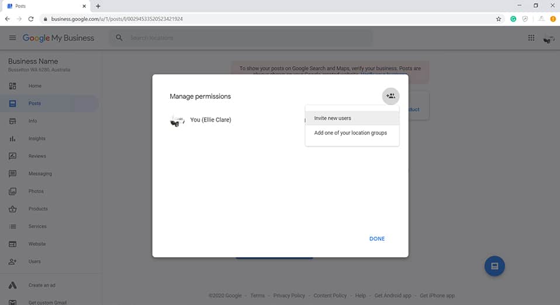The height and width of the screenshot is (305, 560).
Task: Reload the page with refresh icon
Action: point(31,19)
